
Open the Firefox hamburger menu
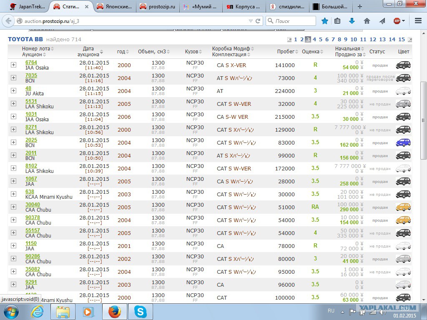coord(418,21)
